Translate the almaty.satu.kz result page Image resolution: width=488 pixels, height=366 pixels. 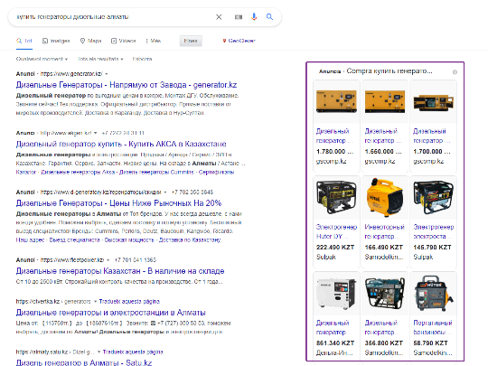pos(133,352)
